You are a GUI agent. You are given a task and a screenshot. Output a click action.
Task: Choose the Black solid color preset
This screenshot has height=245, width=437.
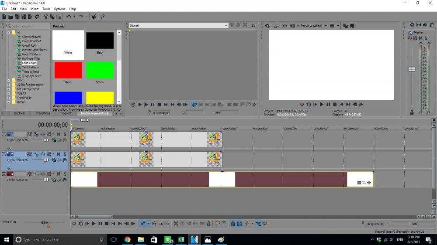pos(100,41)
